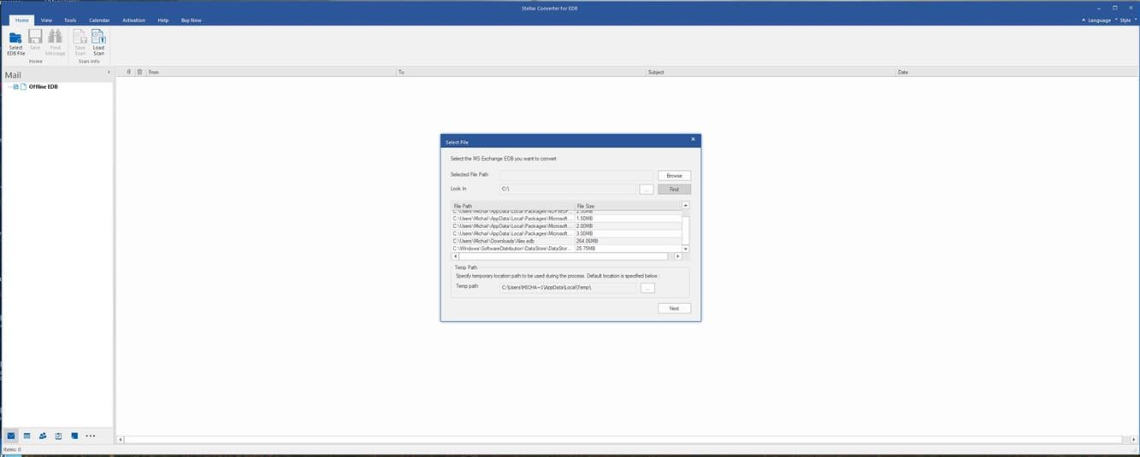Click the Load Scan ribbon icon
The image size is (1140, 457).
tap(98, 43)
